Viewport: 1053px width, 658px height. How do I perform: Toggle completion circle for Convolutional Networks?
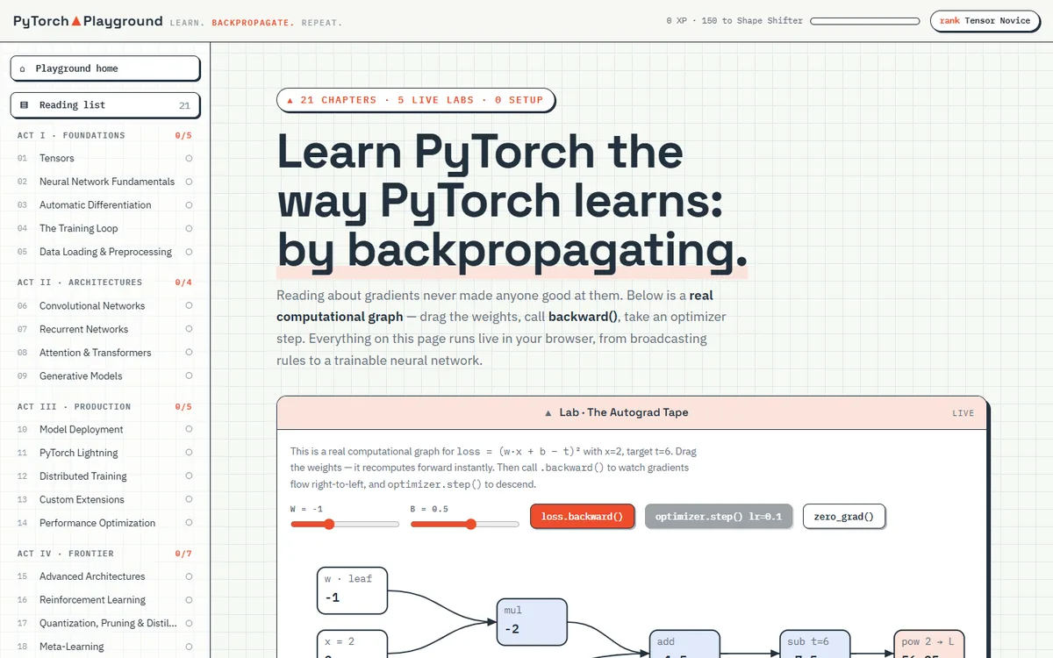tap(189, 306)
